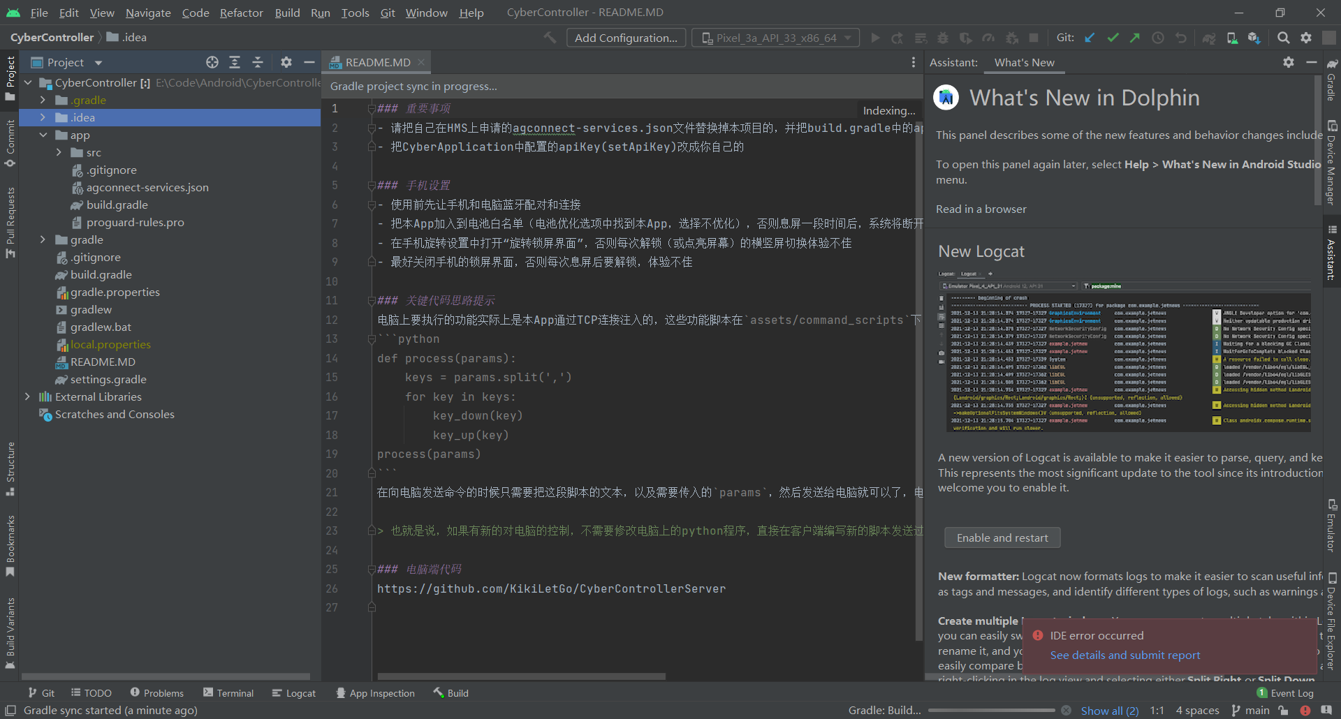The image size is (1341, 719).
Task: Open the Tools menu
Action: (355, 13)
